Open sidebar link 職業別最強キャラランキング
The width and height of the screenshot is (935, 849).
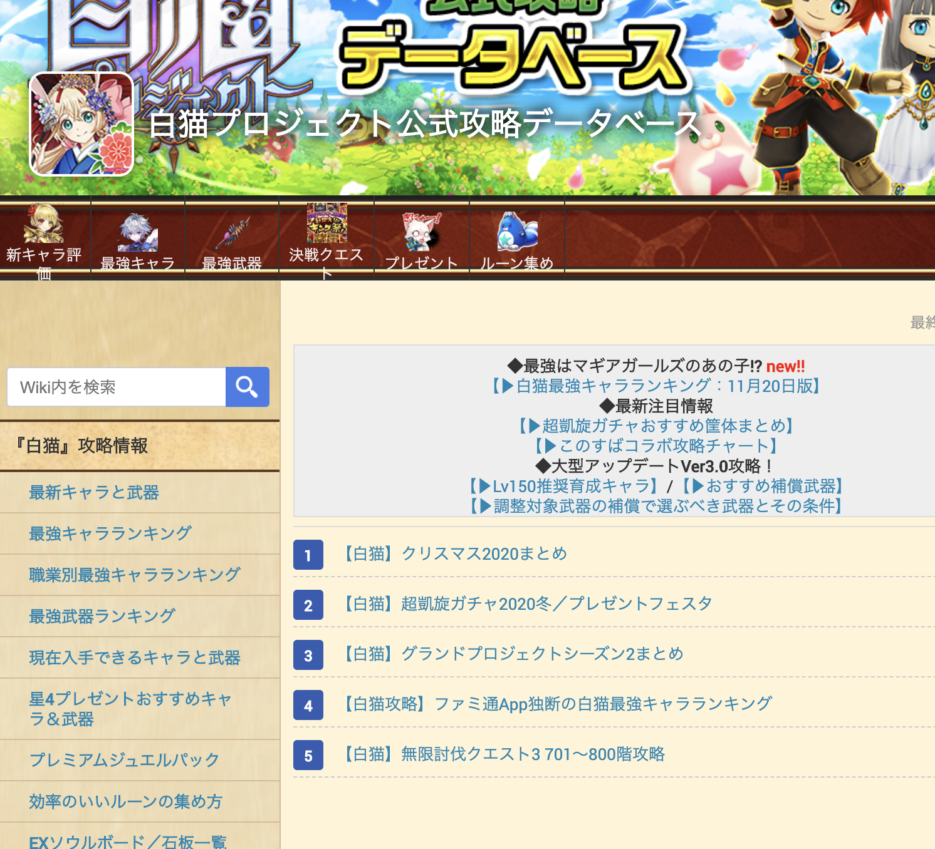point(135,575)
